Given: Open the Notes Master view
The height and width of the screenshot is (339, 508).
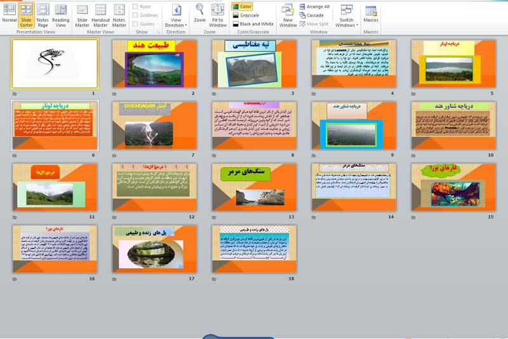Looking at the screenshot, I should coord(119,15).
